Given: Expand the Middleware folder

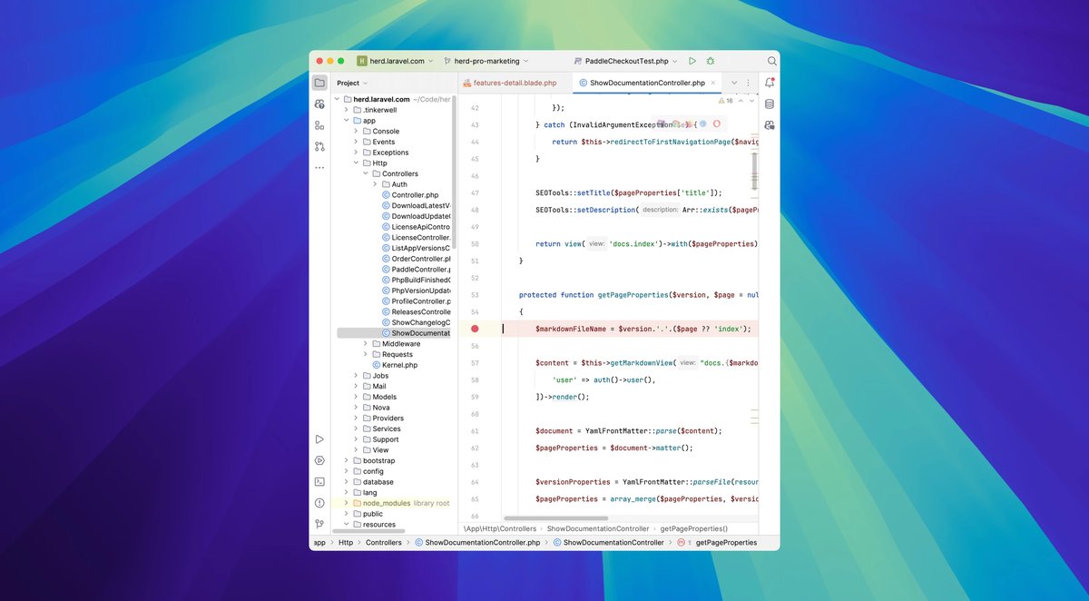Looking at the screenshot, I should 365,344.
